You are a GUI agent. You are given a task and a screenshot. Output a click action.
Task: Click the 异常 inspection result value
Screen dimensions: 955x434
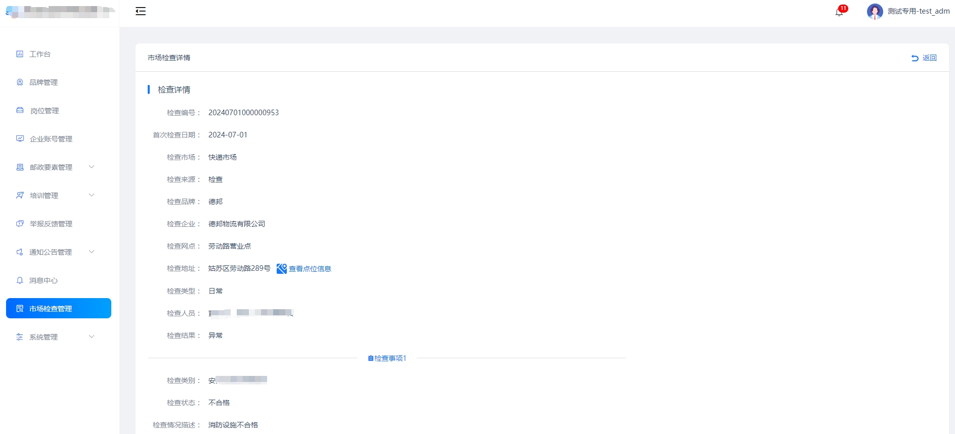[x=215, y=335]
